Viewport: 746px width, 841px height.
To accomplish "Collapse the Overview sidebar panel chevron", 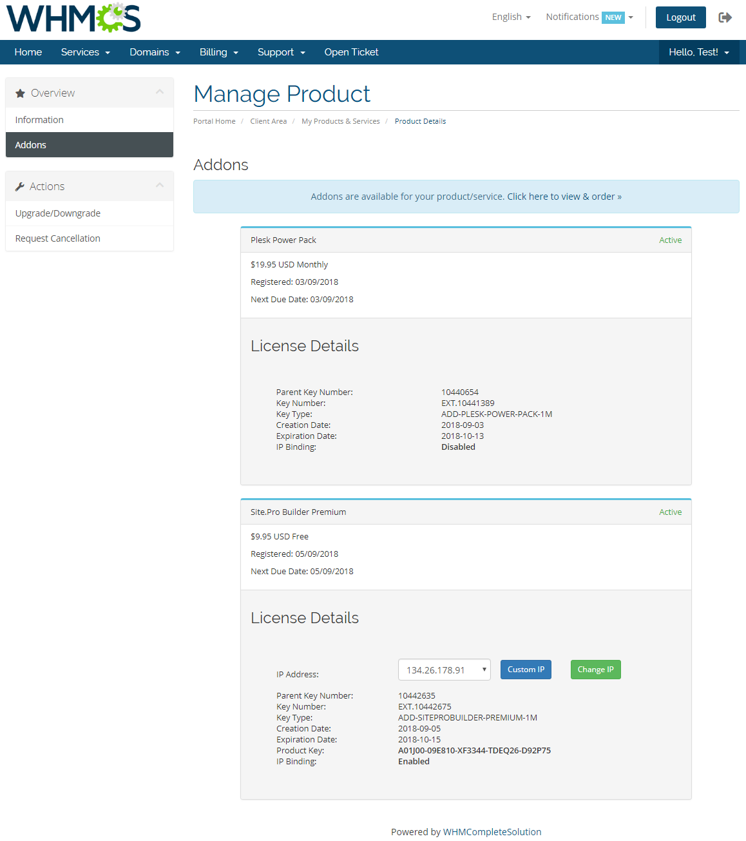I will (x=160, y=93).
